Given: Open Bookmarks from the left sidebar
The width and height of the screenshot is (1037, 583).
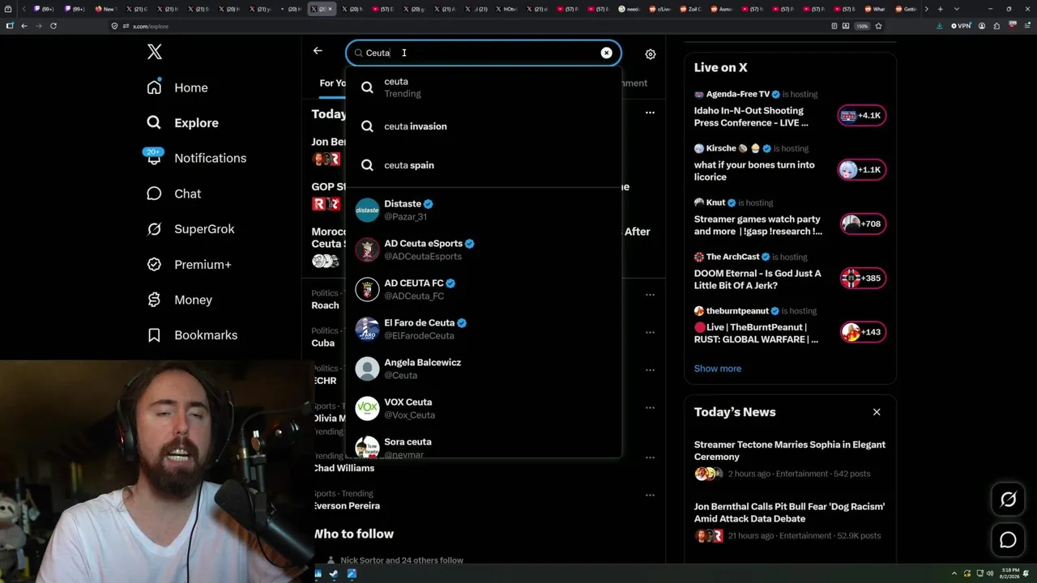Looking at the screenshot, I should 192,335.
